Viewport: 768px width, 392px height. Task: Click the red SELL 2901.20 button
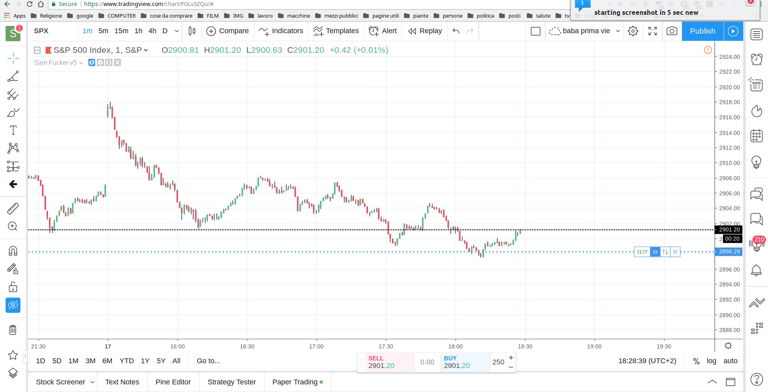point(389,362)
